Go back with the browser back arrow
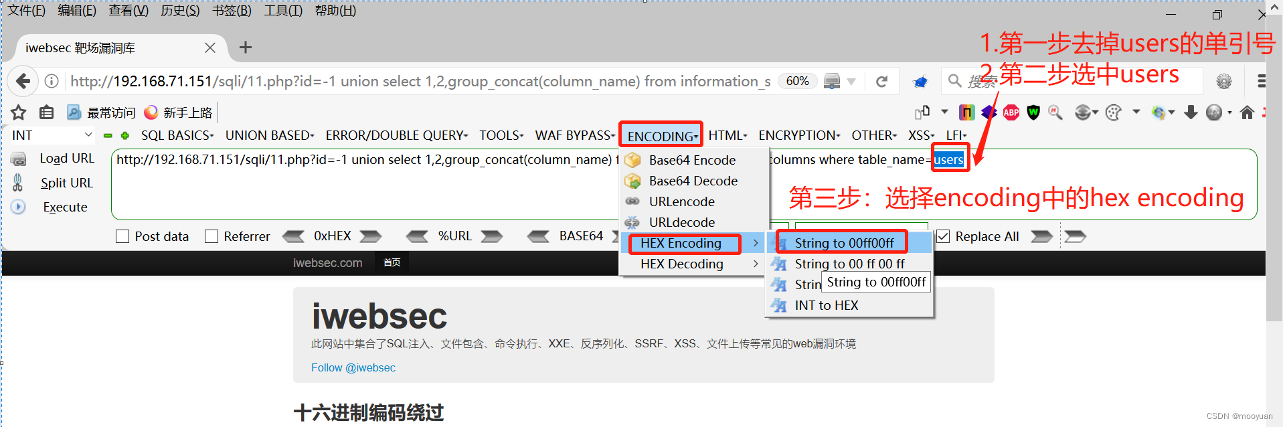The height and width of the screenshot is (427, 1283). (x=23, y=81)
